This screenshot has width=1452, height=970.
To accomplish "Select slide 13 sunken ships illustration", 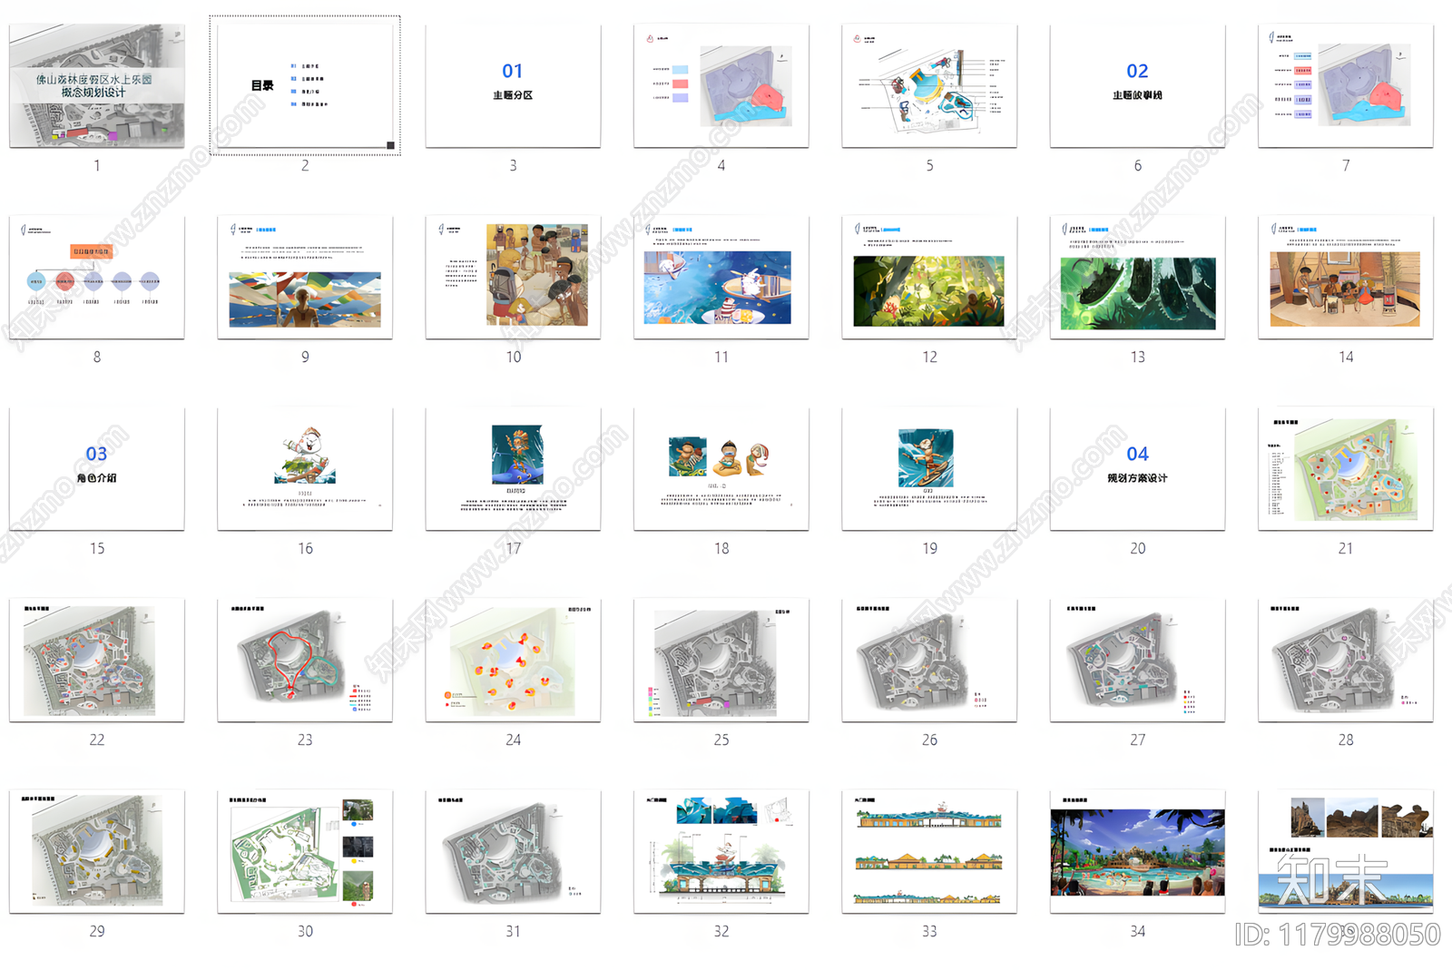I will [x=1137, y=277].
